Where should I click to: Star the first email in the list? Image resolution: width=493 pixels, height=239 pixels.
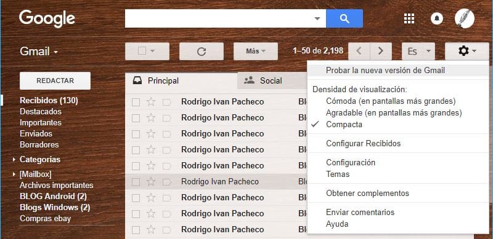click(151, 101)
